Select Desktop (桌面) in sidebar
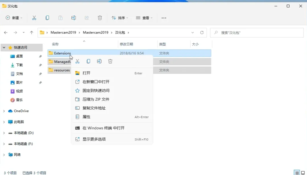Viewport: 307px width, 175px height. pyautogui.click(x=19, y=56)
